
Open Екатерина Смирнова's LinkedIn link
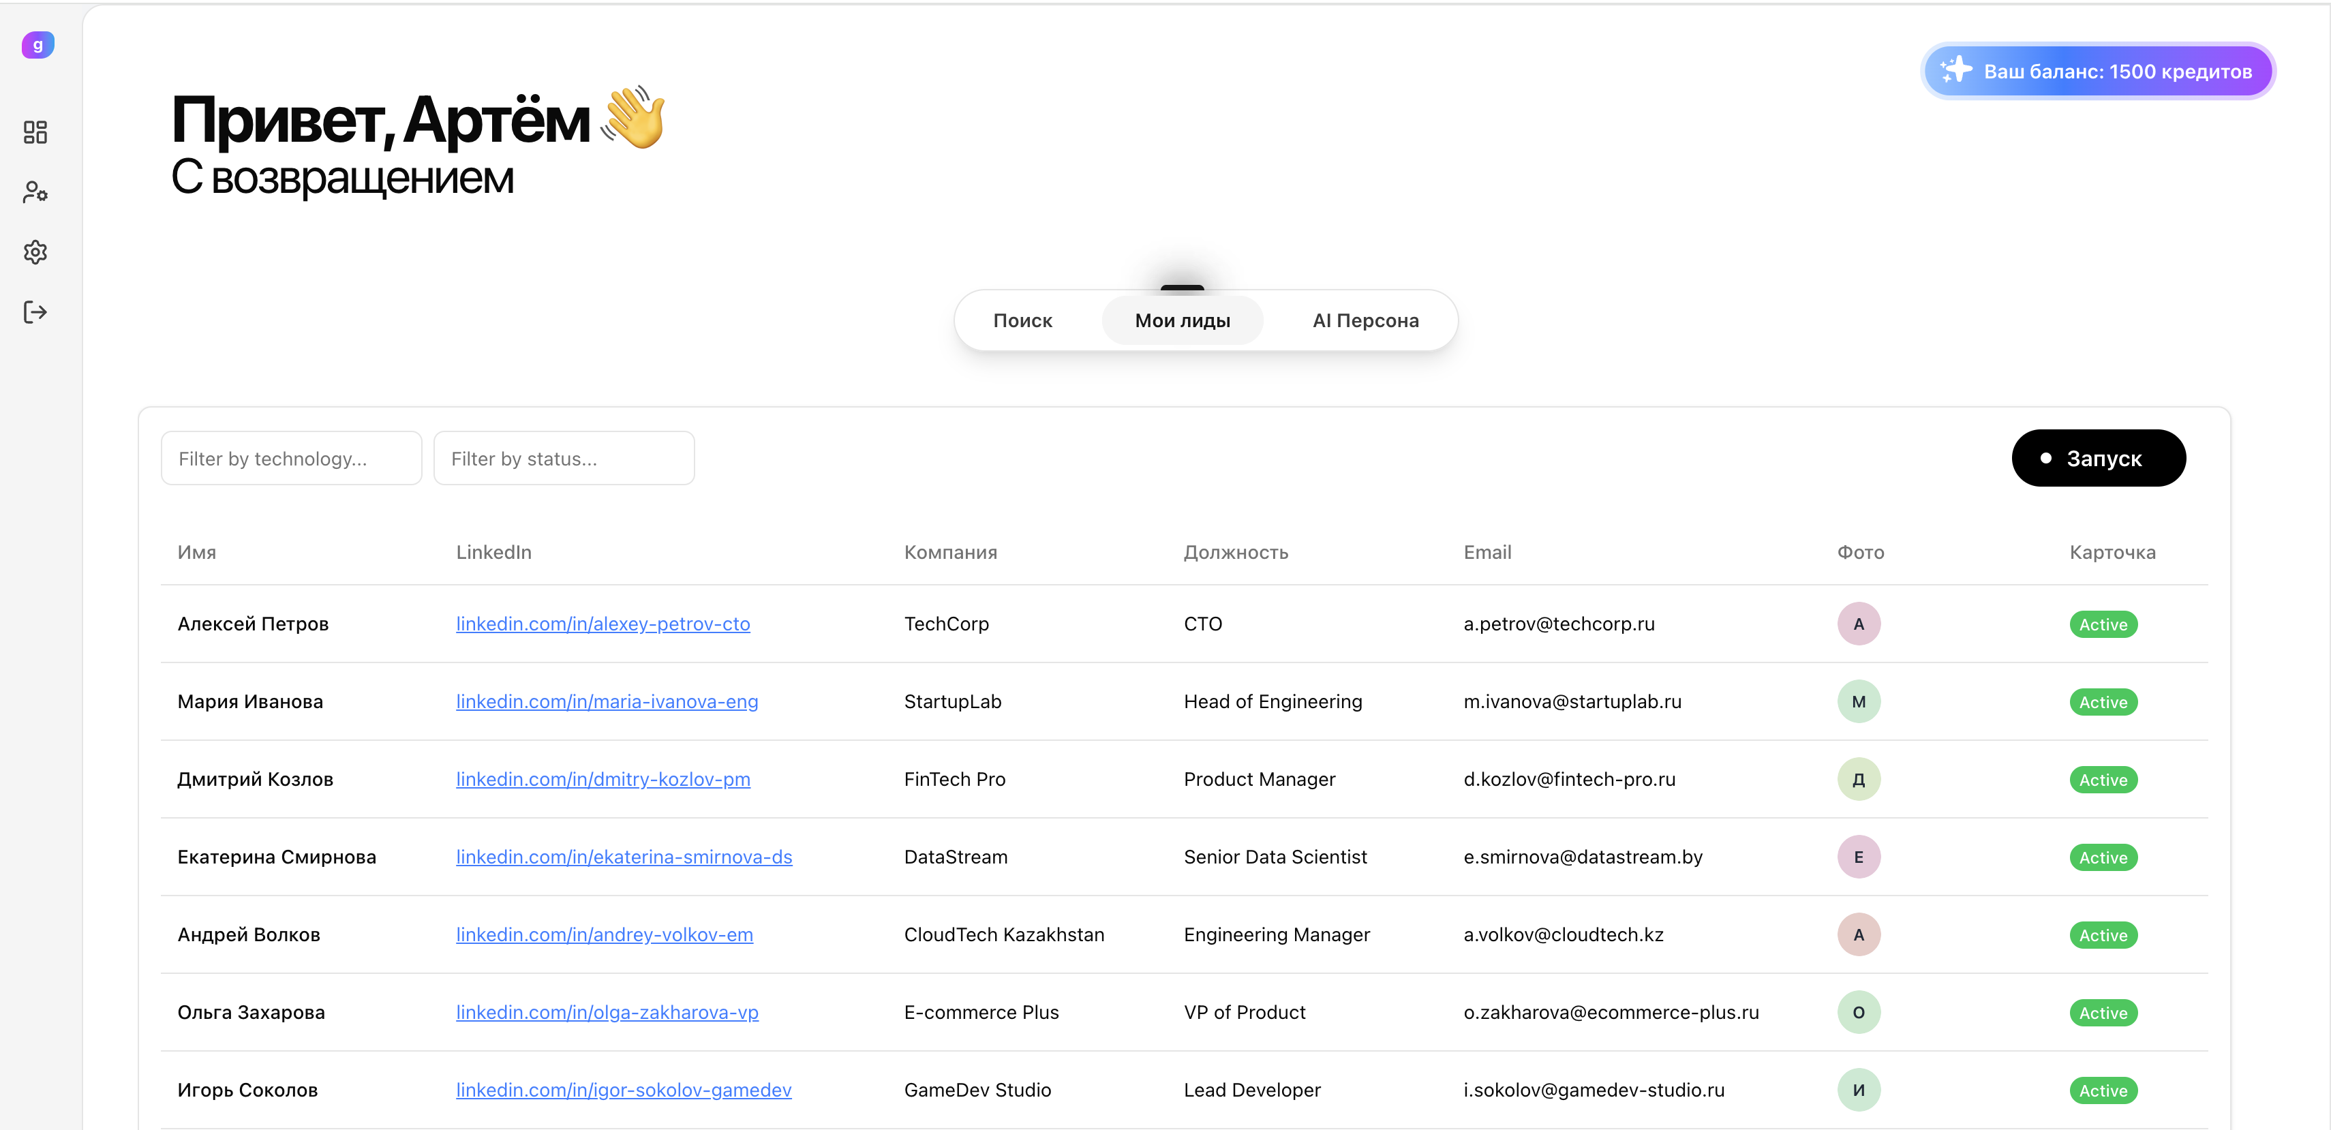click(624, 857)
